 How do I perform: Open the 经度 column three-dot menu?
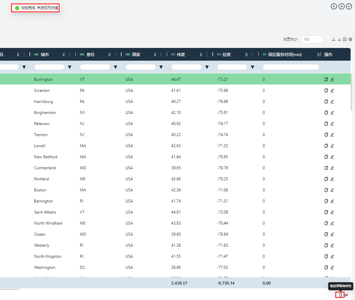pos(253,55)
